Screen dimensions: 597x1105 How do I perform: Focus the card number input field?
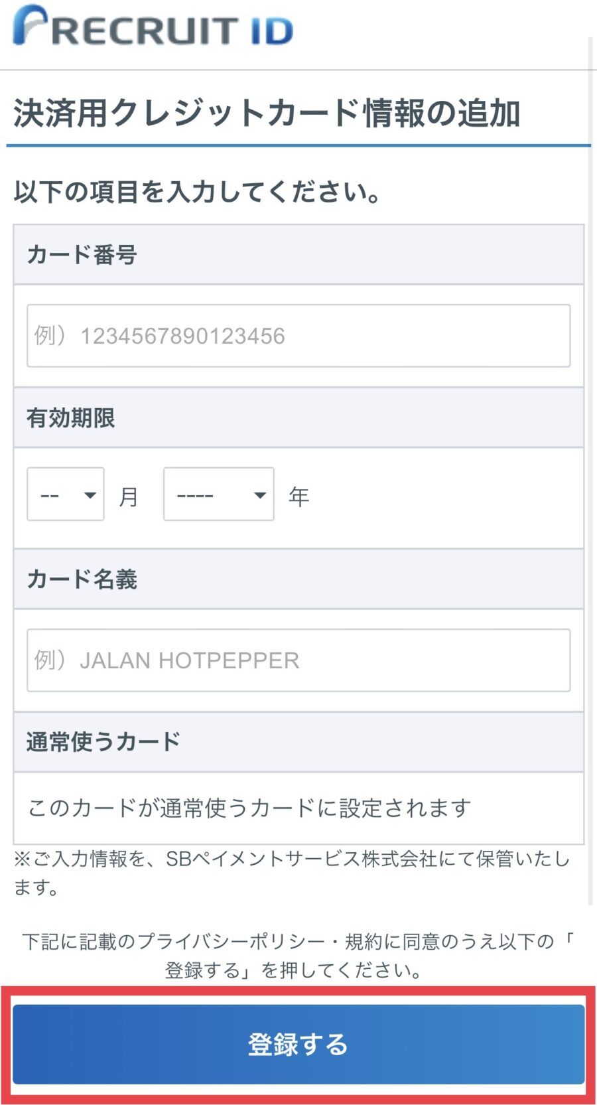(x=298, y=336)
